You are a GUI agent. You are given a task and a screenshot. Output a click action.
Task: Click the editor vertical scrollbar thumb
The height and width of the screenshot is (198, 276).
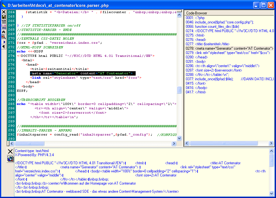(x=179, y=90)
